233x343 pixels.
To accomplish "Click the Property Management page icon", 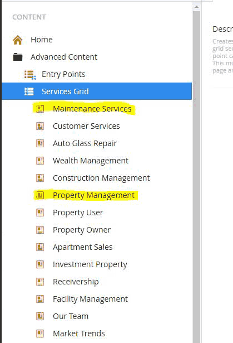I will pos(40,195).
